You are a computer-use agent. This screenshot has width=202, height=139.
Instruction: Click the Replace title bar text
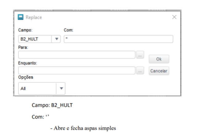point(34,17)
